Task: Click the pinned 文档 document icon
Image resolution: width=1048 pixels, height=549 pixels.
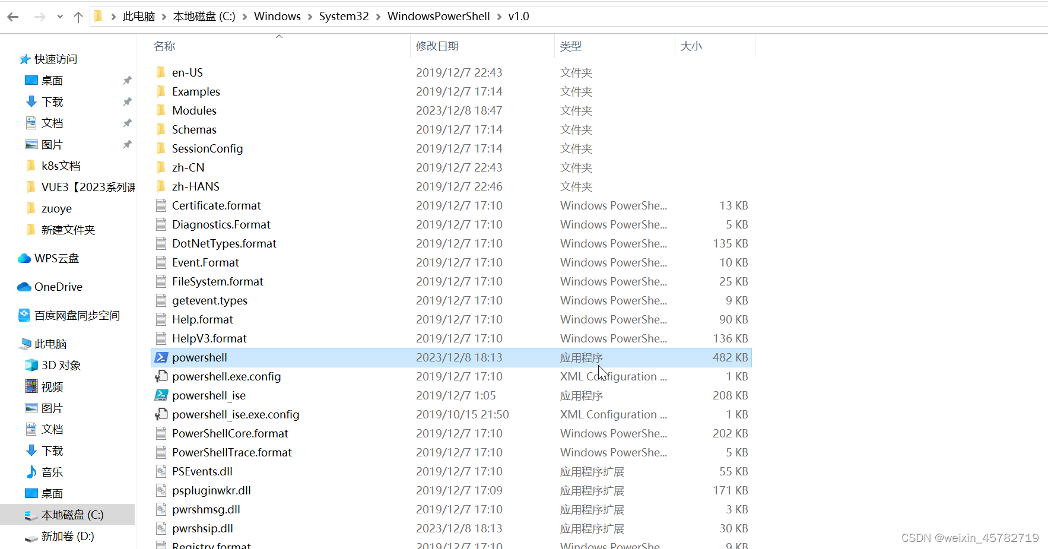Action: (x=31, y=123)
